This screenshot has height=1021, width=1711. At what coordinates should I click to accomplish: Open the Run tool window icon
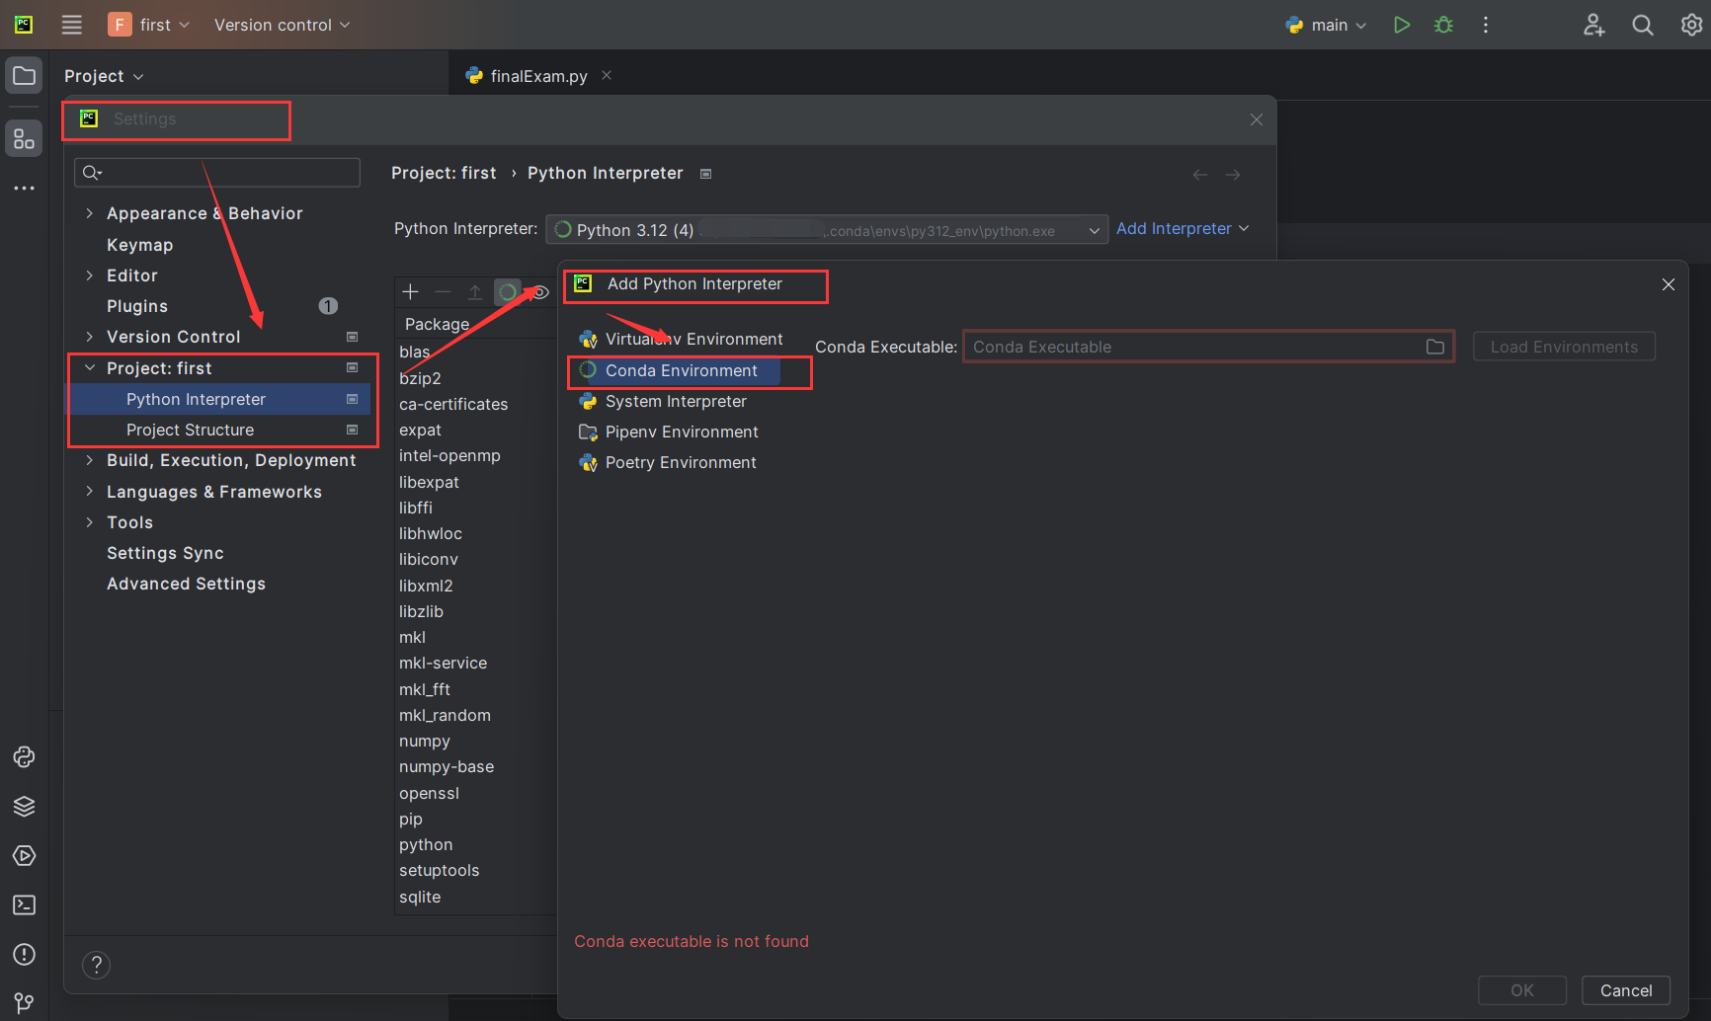point(24,856)
